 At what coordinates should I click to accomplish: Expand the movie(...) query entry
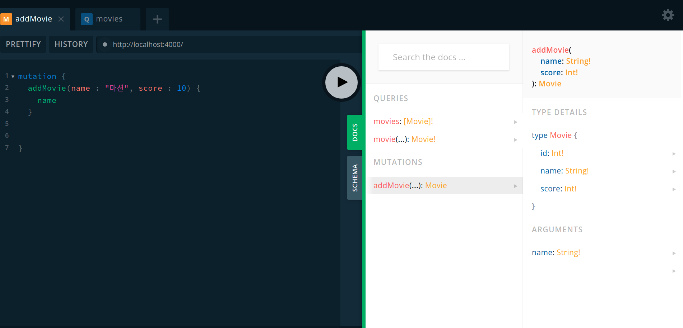pyautogui.click(x=516, y=140)
